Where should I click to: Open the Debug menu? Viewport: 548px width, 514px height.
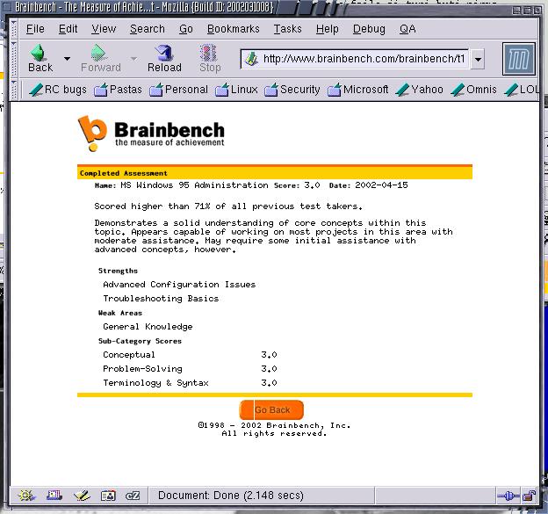point(369,29)
